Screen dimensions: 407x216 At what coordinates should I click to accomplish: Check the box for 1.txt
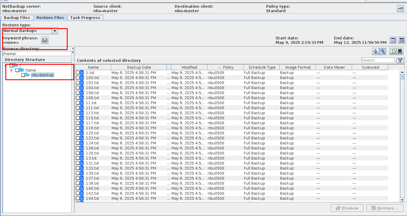tap(78, 73)
